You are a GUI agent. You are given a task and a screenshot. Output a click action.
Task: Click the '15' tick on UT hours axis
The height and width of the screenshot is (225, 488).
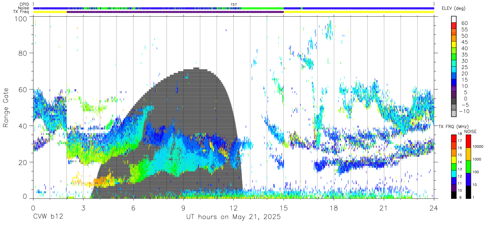tap(284, 208)
